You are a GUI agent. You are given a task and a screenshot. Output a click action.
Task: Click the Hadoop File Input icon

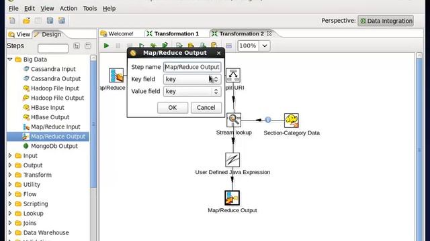(26, 88)
